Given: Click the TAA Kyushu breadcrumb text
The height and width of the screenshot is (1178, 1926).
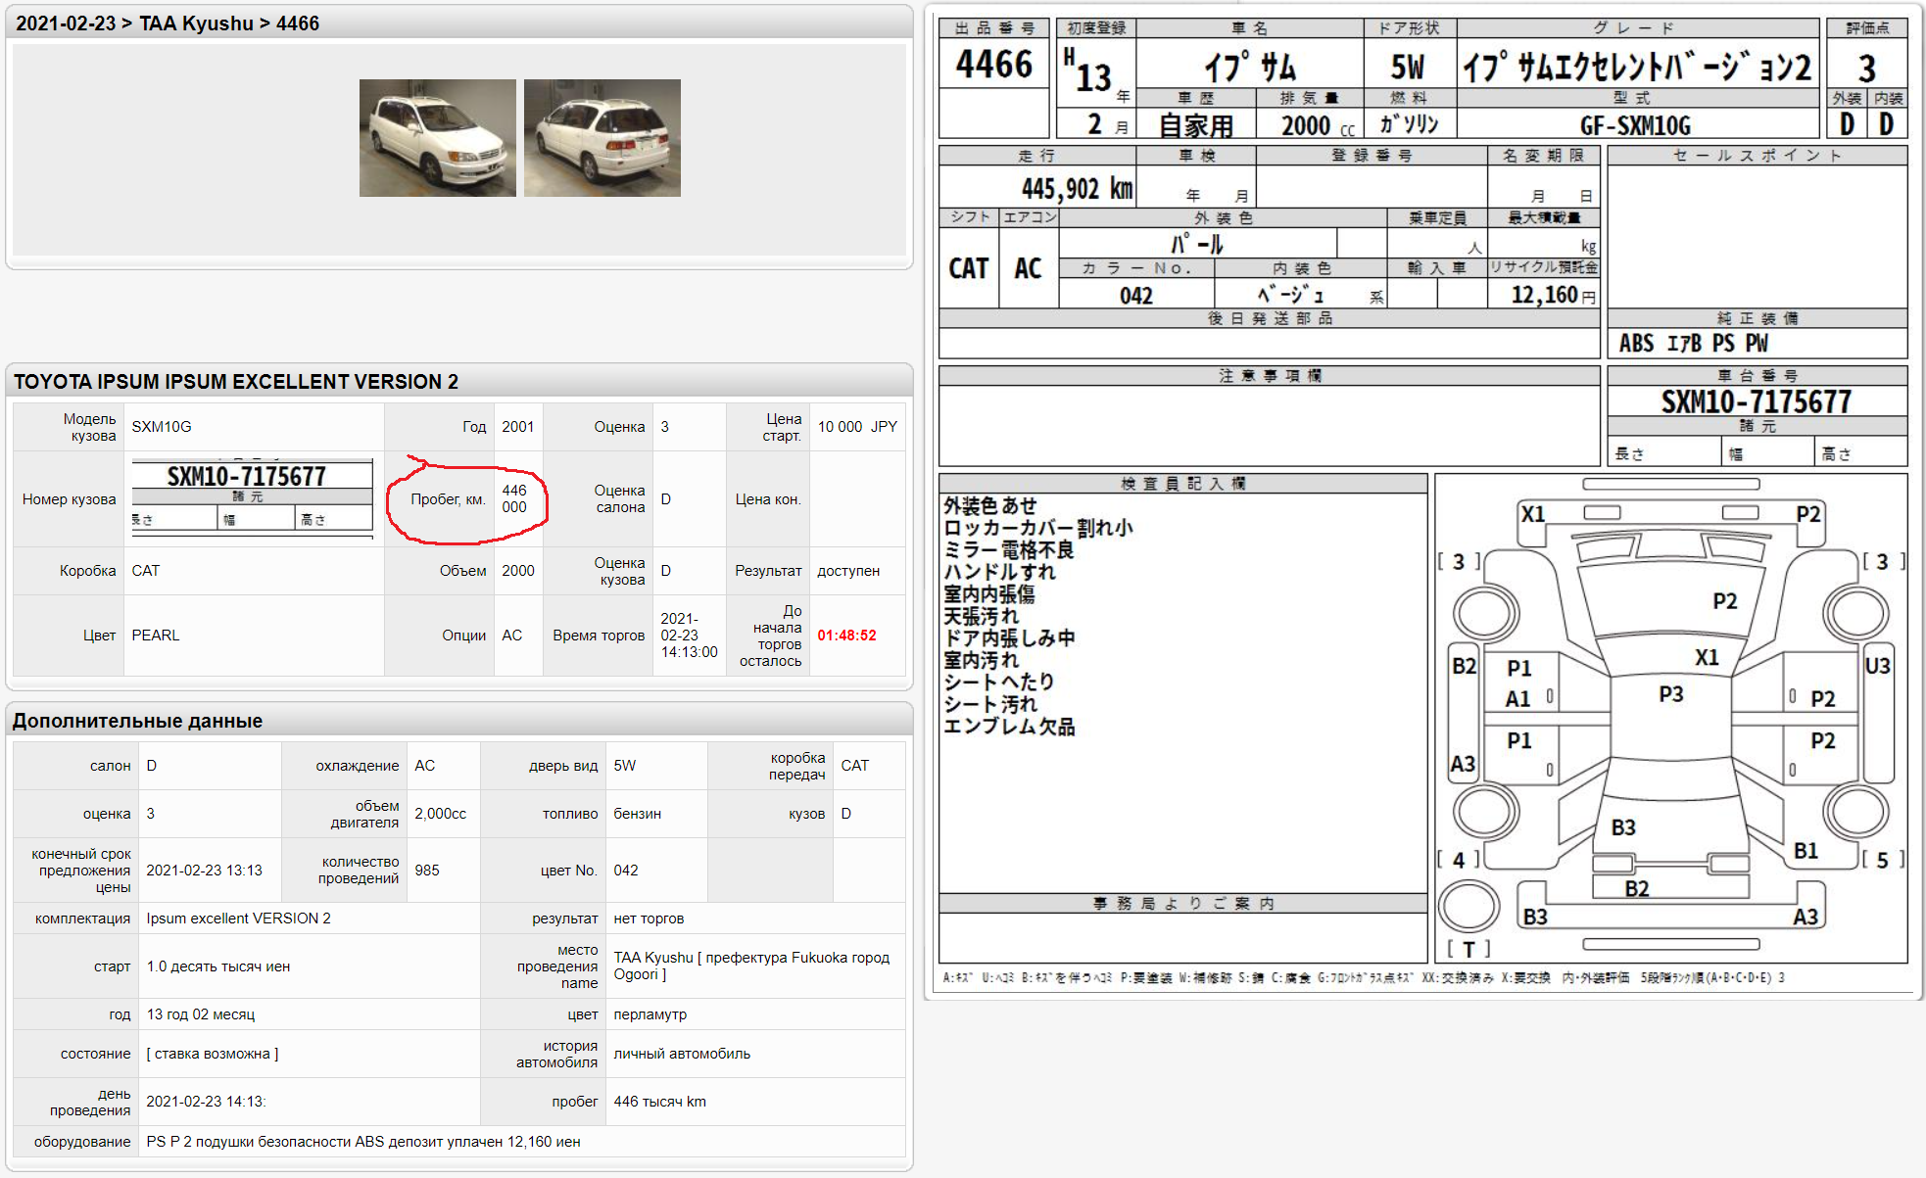Looking at the screenshot, I should (196, 24).
